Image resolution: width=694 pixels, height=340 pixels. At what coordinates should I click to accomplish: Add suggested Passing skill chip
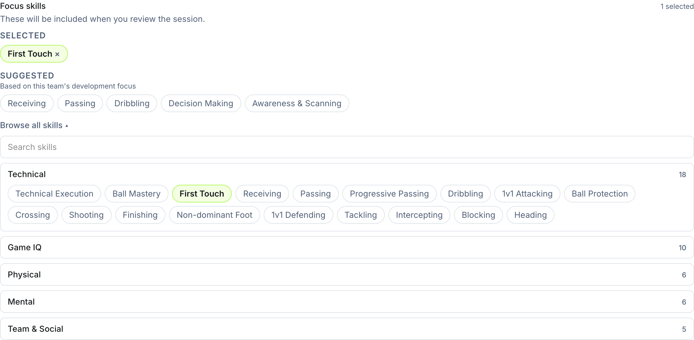(80, 103)
